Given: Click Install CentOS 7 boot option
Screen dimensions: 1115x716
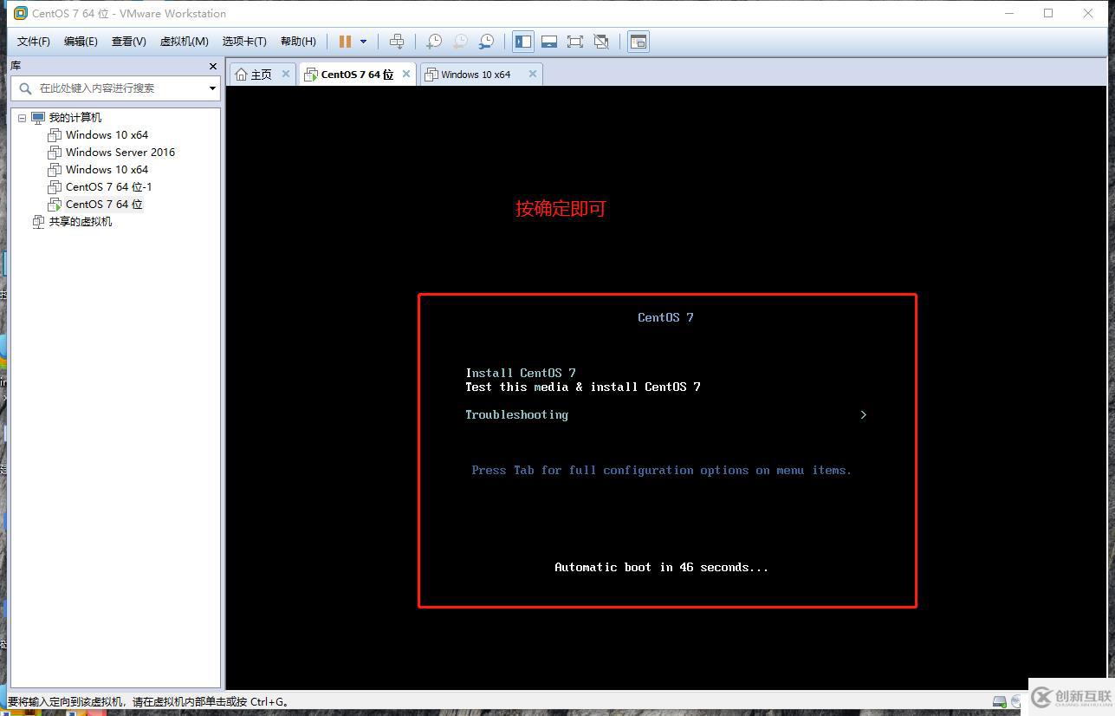Looking at the screenshot, I should point(521,373).
